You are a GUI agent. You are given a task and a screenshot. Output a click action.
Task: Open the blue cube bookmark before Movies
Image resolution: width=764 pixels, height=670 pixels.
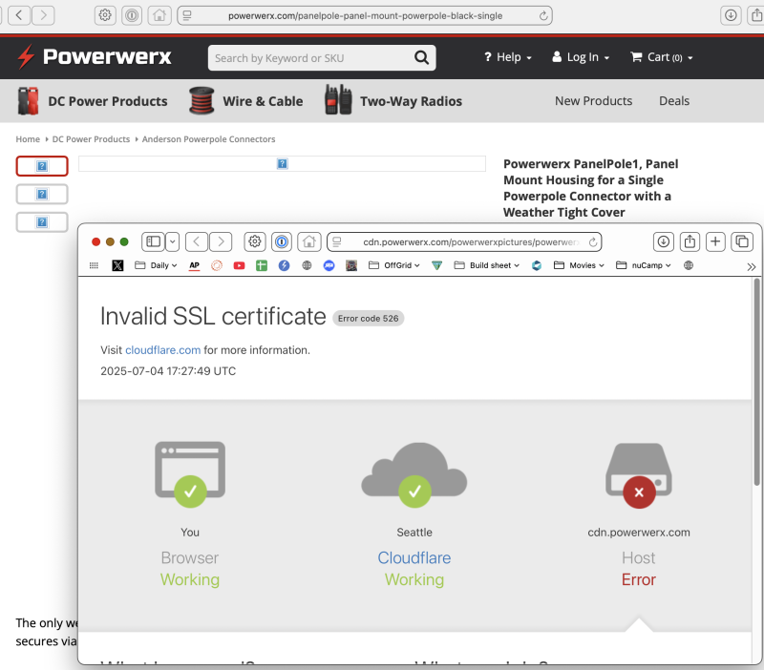[537, 265]
